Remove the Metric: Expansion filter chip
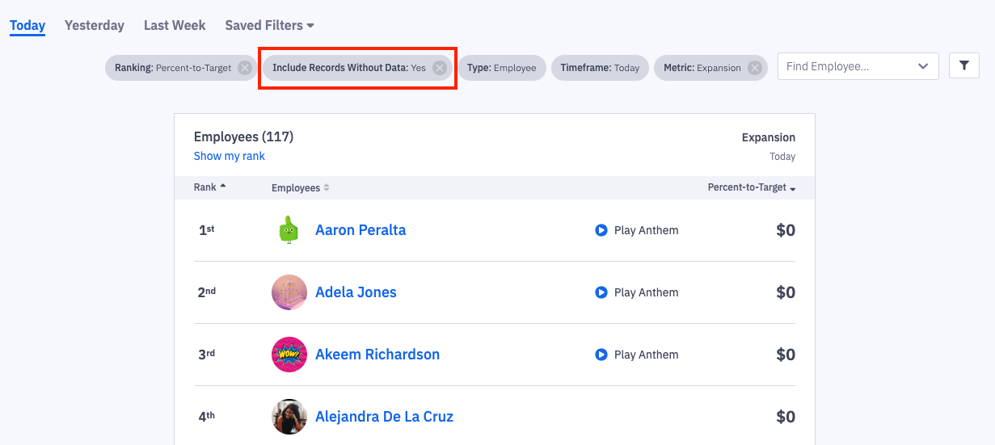This screenshot has width=995, height=445. [x=755, y=68]
